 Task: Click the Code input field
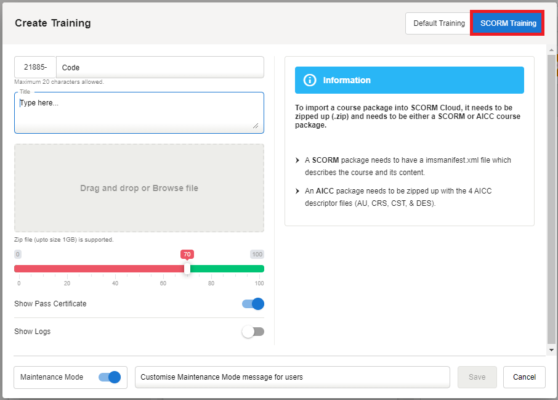(x=160, y=68)
